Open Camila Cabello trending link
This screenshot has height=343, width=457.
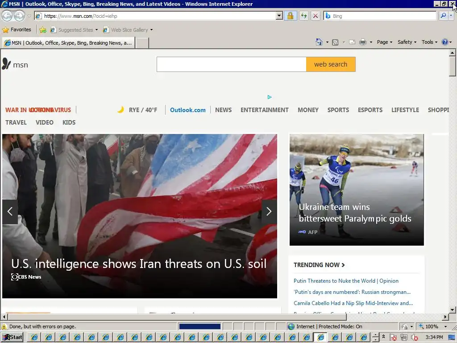point(353,303)
